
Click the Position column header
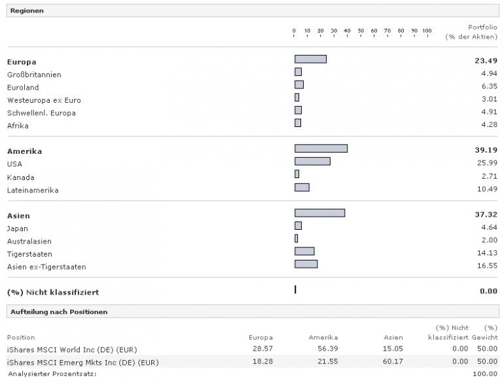point(20,338)
